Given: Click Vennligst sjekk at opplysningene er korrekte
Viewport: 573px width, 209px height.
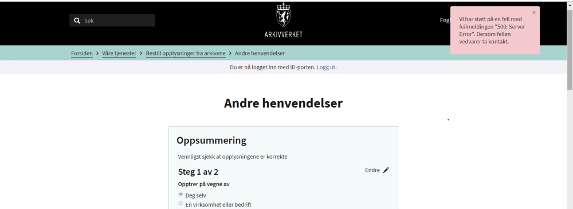Looking at the screenshot, I should (x=233, y=157).
